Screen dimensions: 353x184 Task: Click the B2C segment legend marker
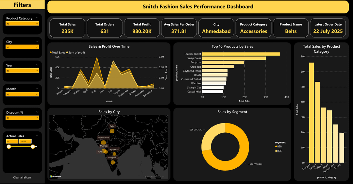[276, 151]
